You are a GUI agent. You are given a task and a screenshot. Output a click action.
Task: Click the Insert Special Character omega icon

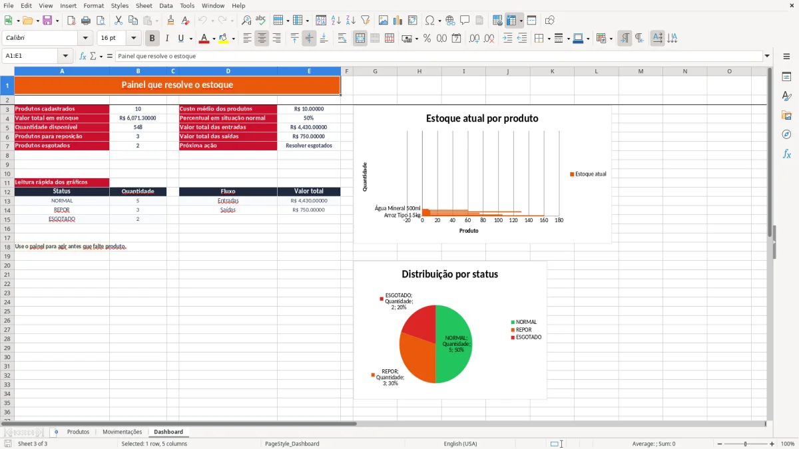429,21
